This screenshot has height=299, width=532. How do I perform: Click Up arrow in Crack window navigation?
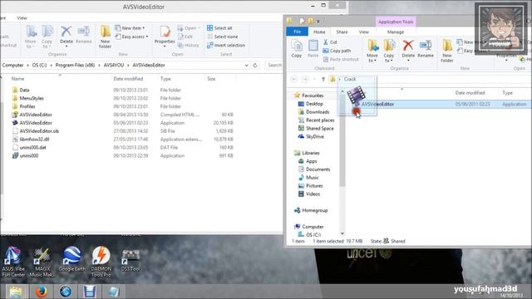323,80
